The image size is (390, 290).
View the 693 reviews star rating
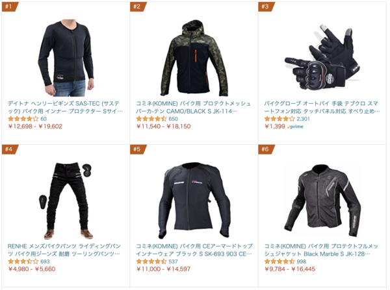[23, 261]
